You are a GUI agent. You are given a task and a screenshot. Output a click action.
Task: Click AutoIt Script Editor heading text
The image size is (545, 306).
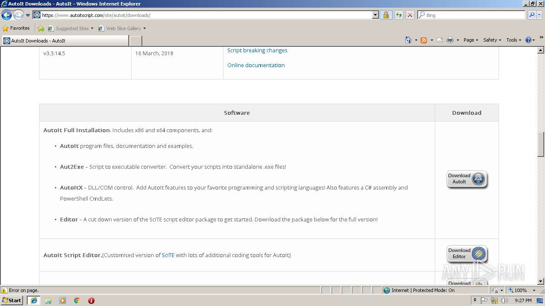[x=73, y=255]
